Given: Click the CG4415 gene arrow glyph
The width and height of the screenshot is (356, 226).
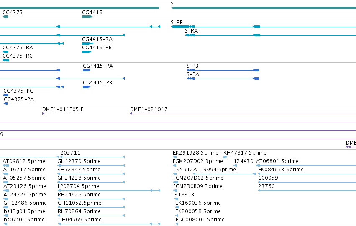Looking at the screenshot, I should [x=87, y=17].
